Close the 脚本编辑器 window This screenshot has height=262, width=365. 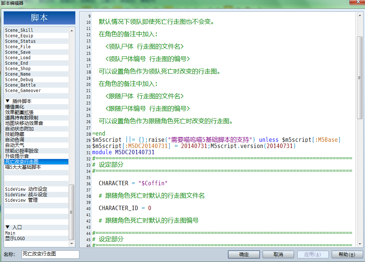click(x=358, y=2)
